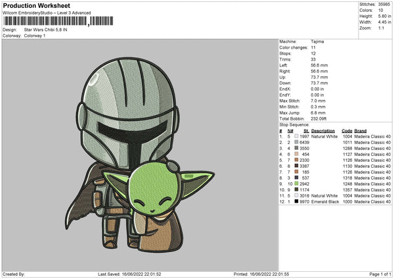Screen dimensions: 394x279
Task: Select the Min Stitch value 0.3 mm
Action: [318, 107]
